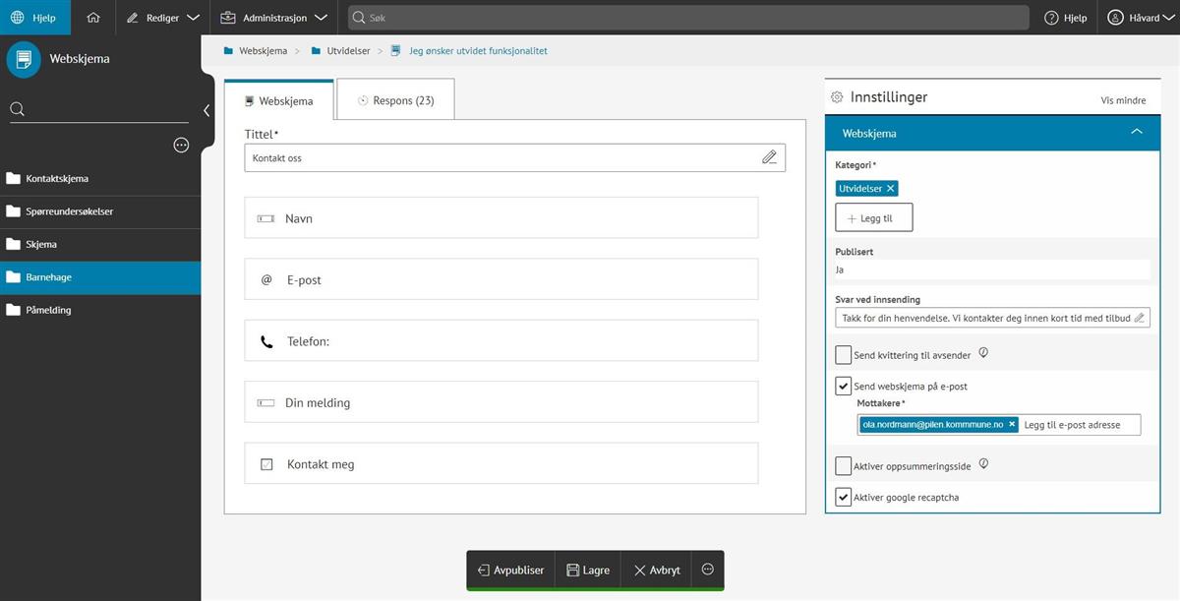Open the sidebar more options ellipsis
The image size is (1180, 601).
click(x=181, y=146)
